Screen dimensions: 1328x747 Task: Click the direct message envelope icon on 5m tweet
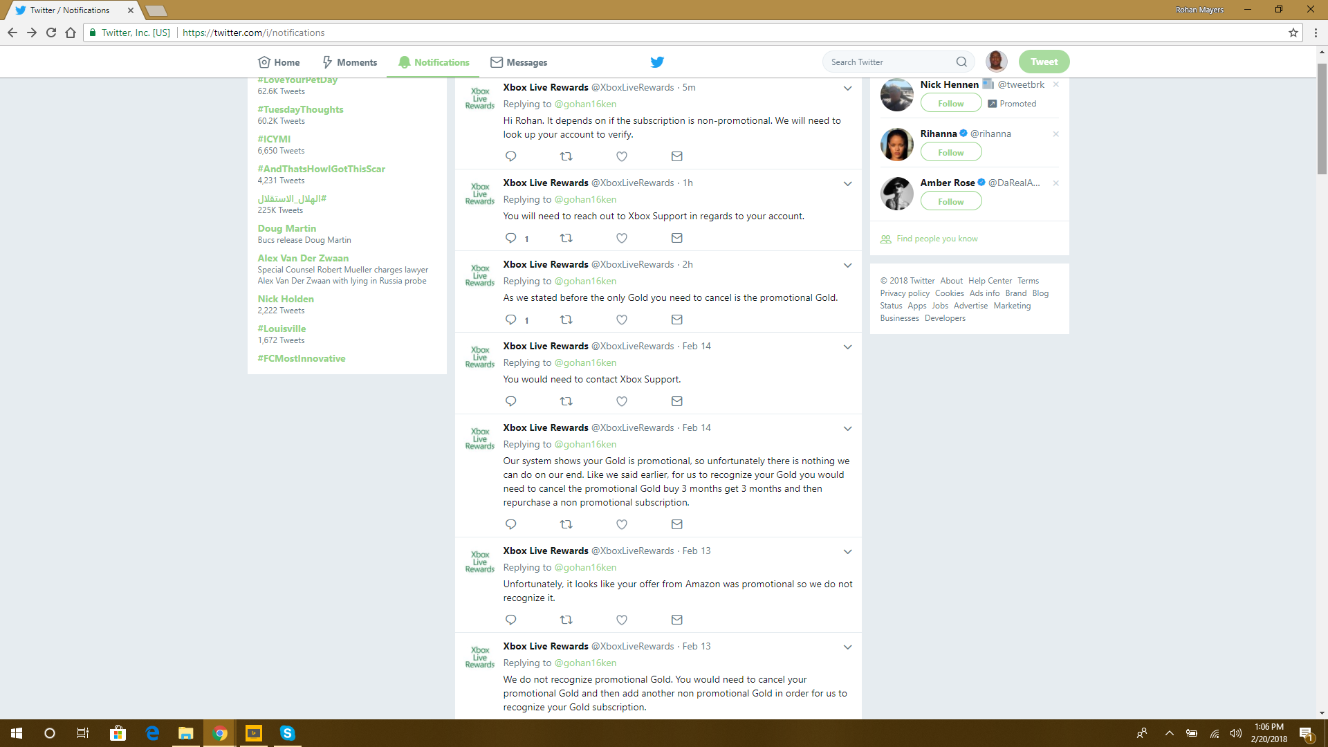pos(676,156)
